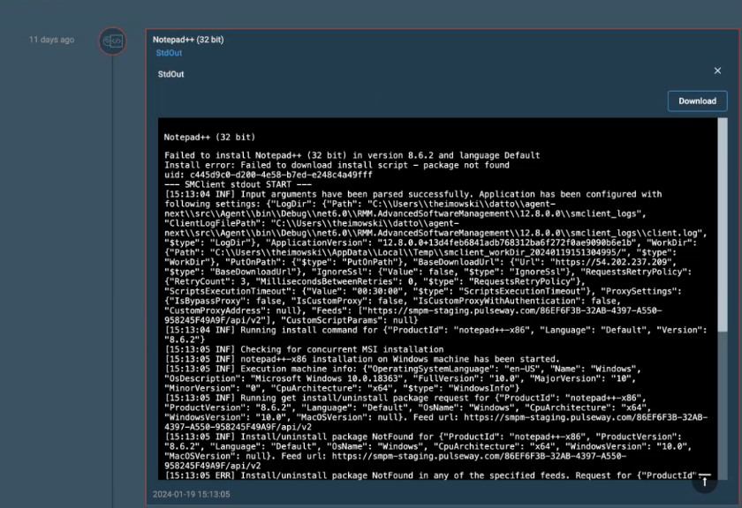The image size is (742, 508).
Task: Click the Notepad++ heading inside the log
Action: (x=209, y=138)
